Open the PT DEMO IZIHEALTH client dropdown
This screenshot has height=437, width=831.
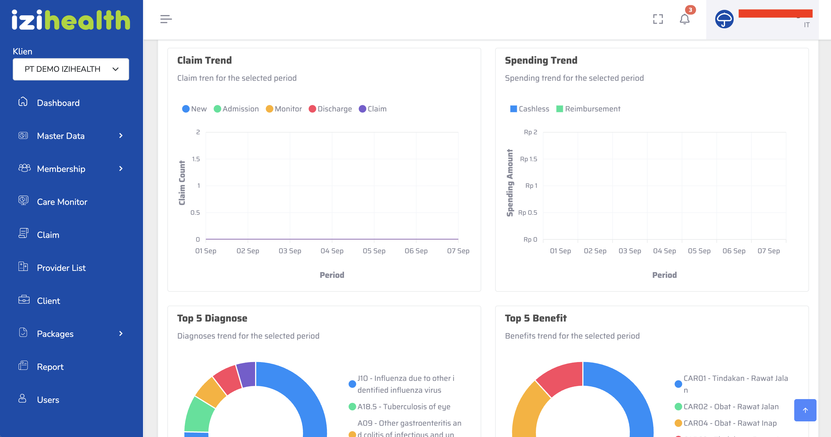pyautogui.click(x=71, y=69)
